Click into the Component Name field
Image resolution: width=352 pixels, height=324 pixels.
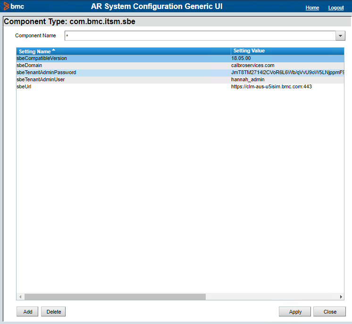pos(200,36)
